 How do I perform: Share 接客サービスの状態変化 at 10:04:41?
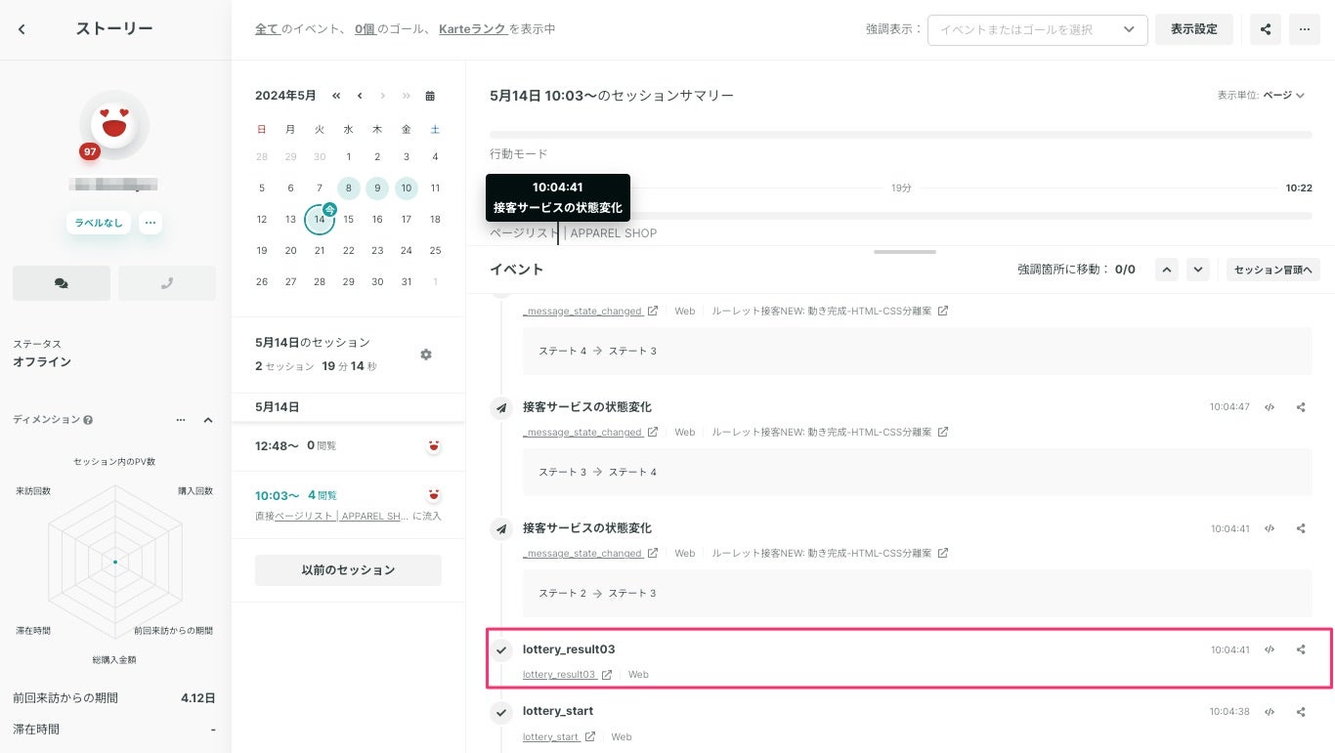click(1301, 528)
